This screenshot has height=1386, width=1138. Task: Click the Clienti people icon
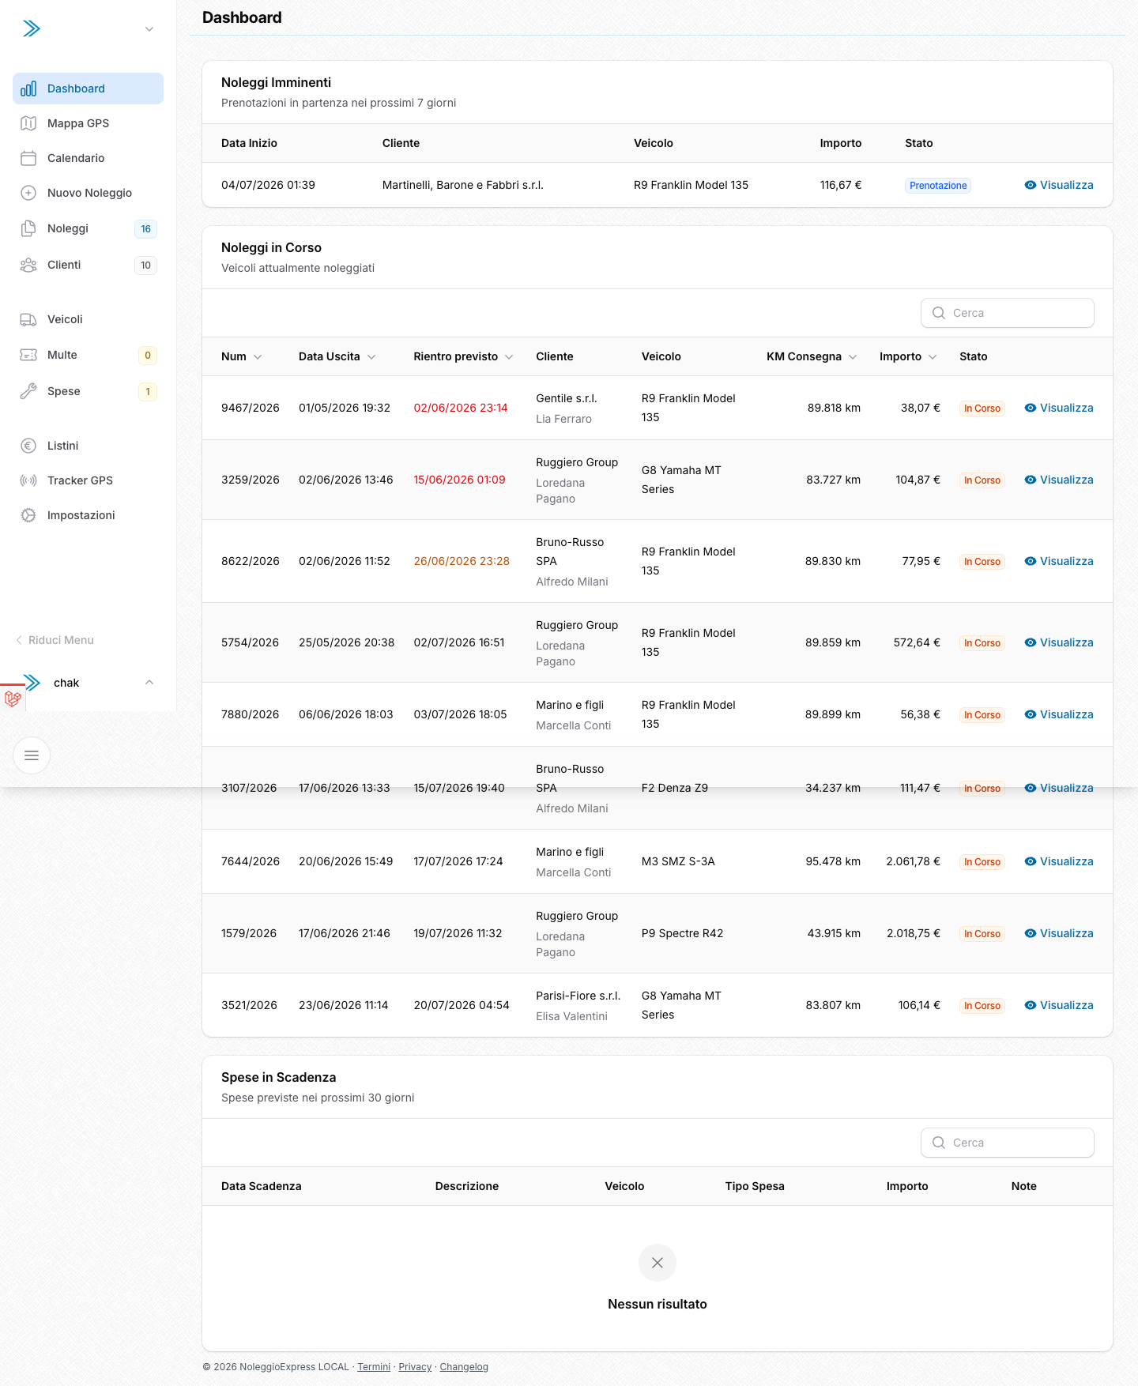pos(28,265)
